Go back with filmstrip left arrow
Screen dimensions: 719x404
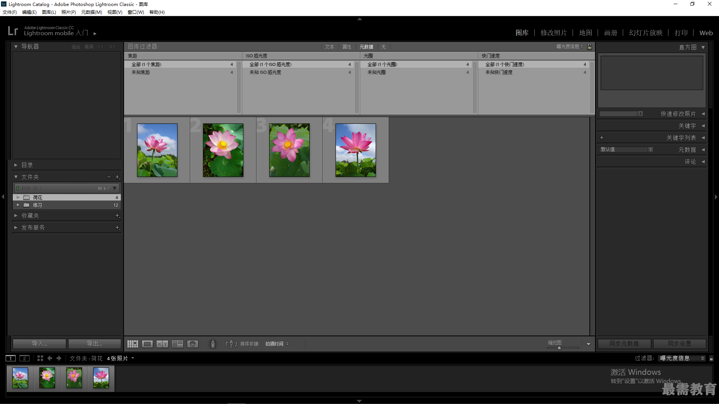click(50, 358)
